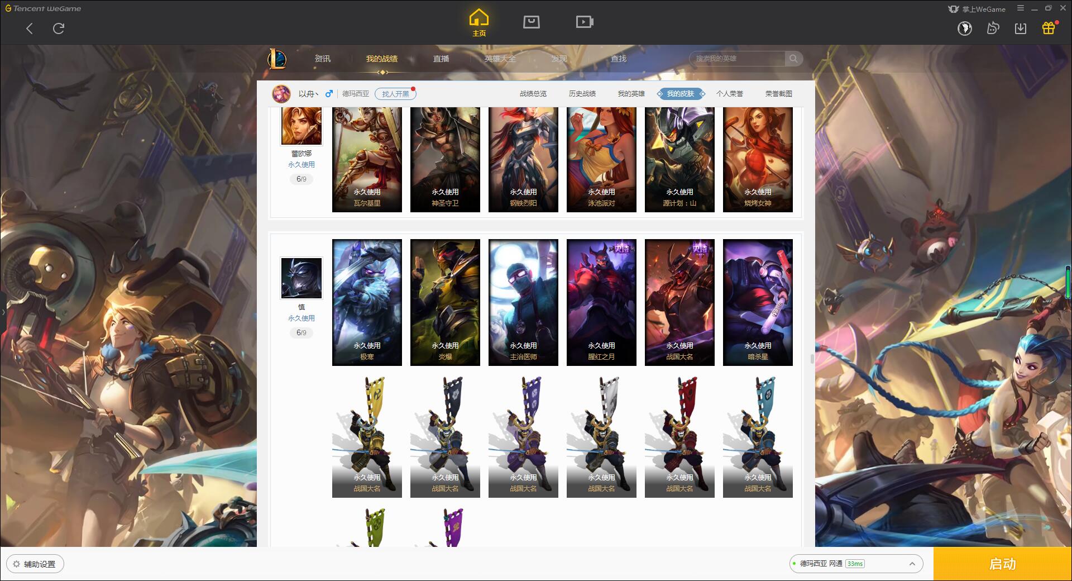Select the teal banner 战国大名 chroma
This screenshot has height=581, width=1072.
coord(758,436)
